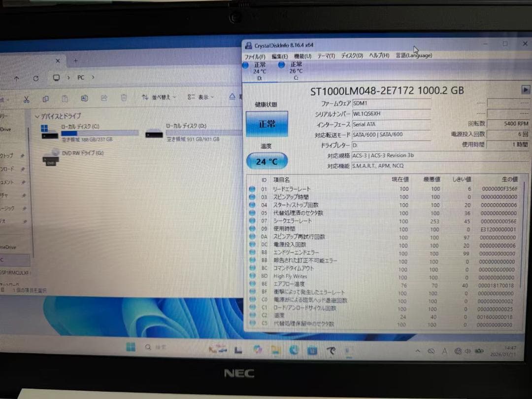
Task: Click the Windows Start button
Action: tap(131, 348)
